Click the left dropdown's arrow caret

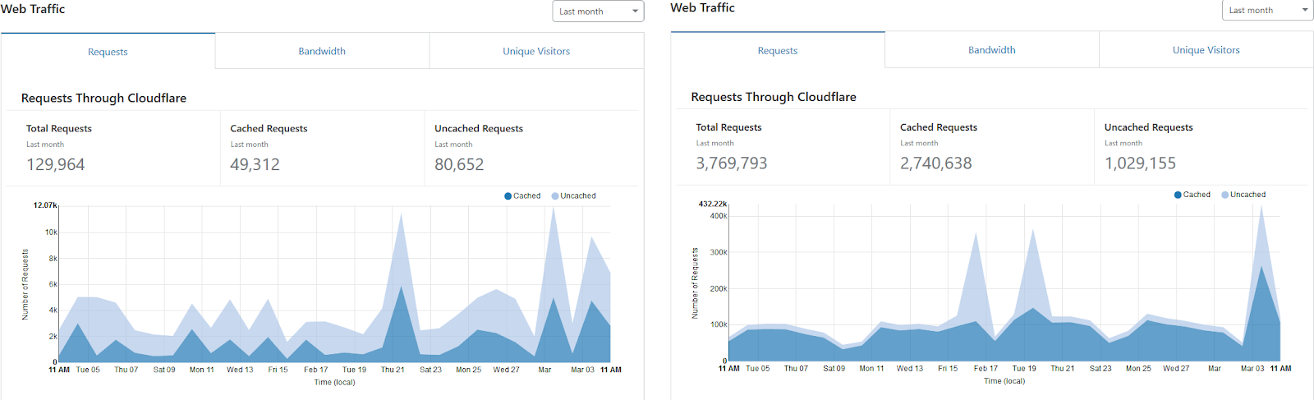635,11
